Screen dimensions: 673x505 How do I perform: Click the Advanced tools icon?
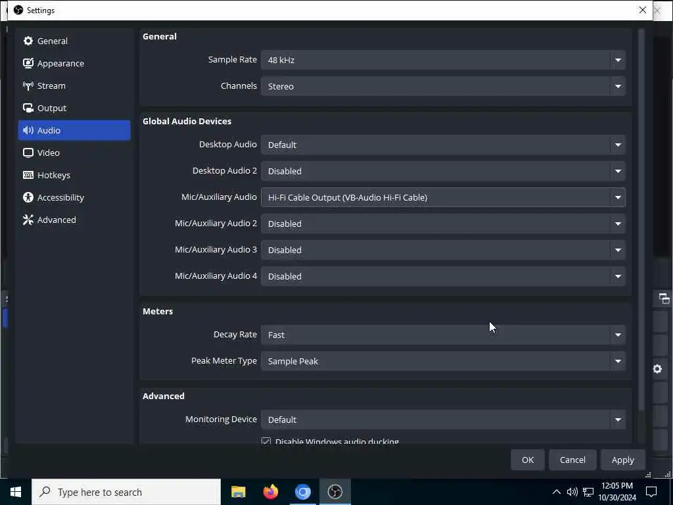coord(28,220)
